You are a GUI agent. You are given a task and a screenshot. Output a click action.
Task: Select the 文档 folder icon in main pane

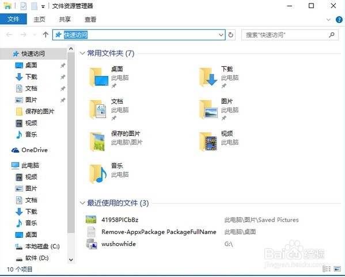coord(98,109)
